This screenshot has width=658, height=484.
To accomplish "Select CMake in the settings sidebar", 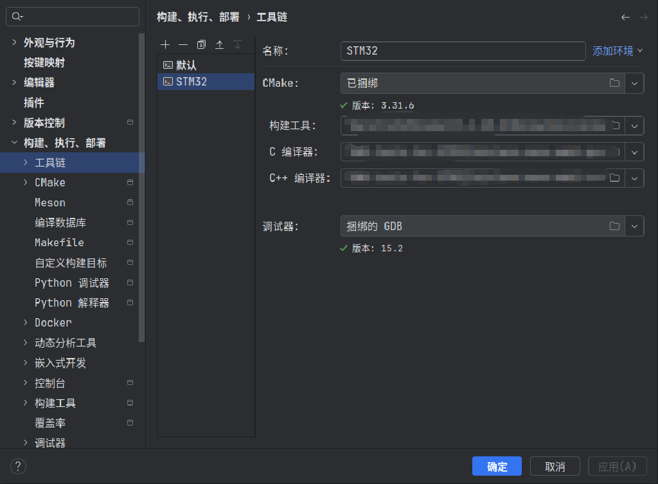I will pos(49,182).
